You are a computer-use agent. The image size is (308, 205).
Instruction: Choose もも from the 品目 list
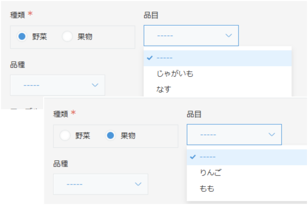tap(247, 189)
